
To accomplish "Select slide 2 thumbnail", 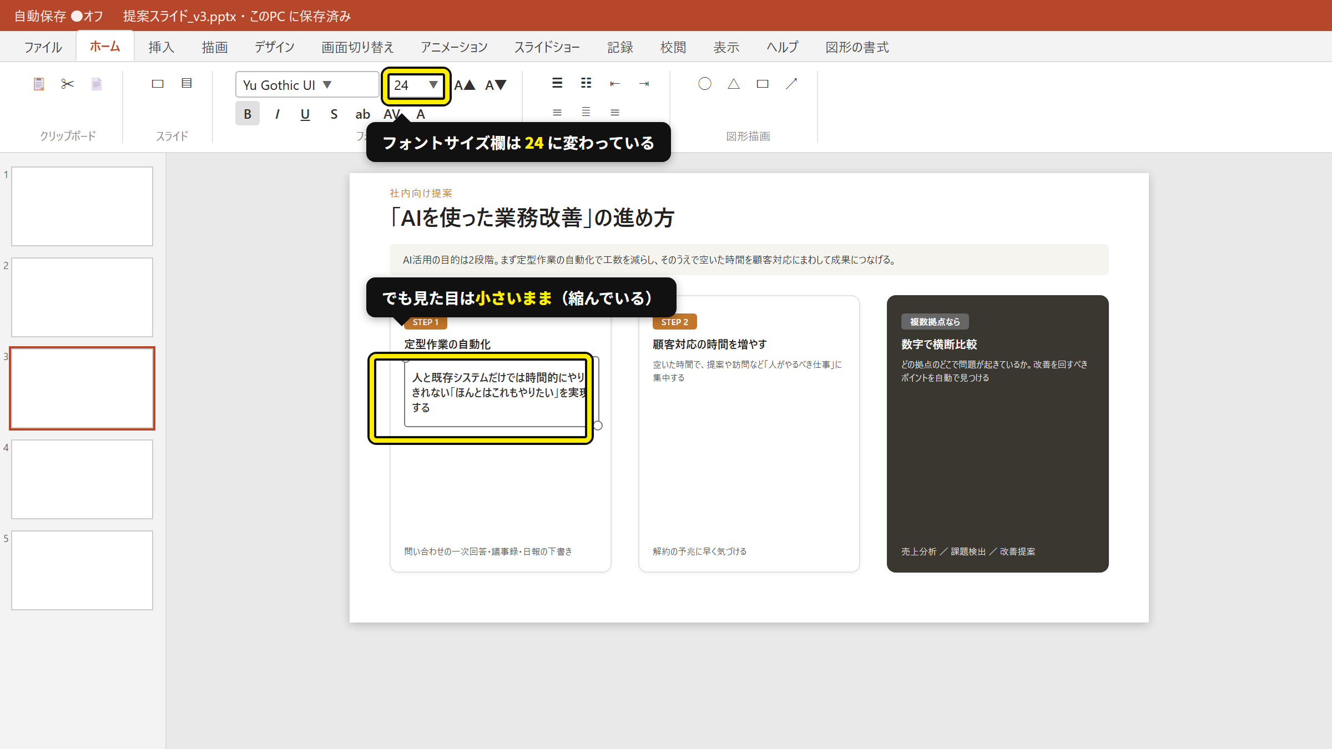I will coord(82,297).
